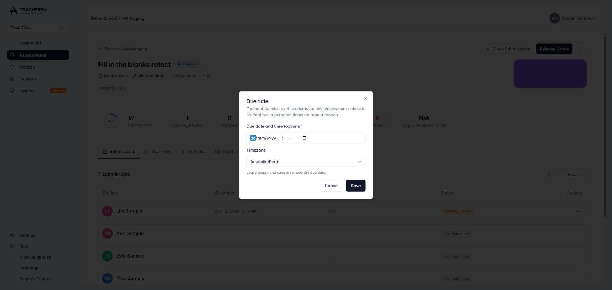Click the Due date and time field
This screenshot has width=612, height=290.
tap(306, 138)
